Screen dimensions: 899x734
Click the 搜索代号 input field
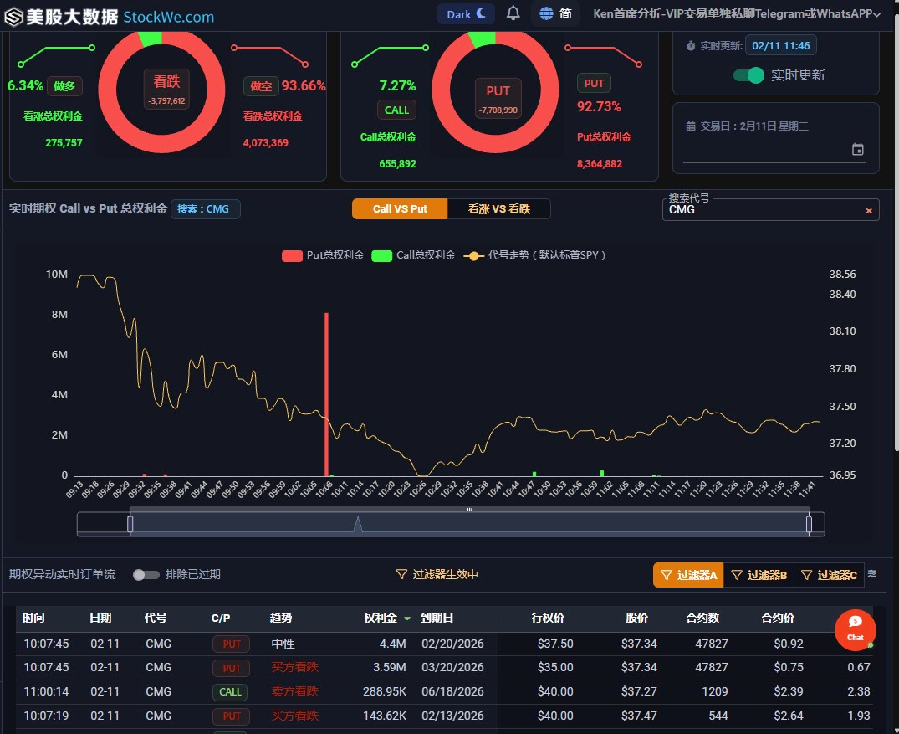(761, 210)
